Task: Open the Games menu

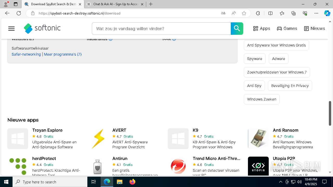Action: coord(287,29)
